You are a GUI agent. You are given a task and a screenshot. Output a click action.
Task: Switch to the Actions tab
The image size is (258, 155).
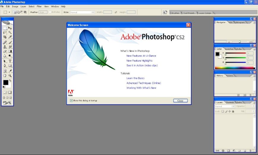click(x=229, y=76)
